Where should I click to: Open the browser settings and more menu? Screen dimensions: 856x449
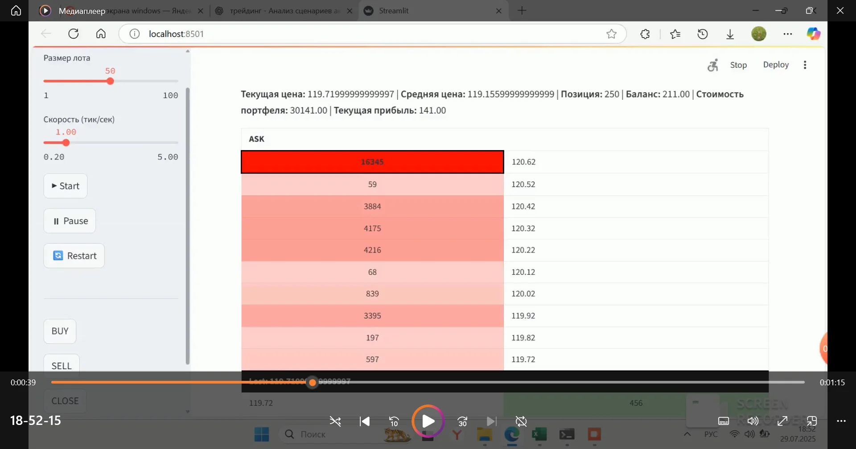point(788,34)
